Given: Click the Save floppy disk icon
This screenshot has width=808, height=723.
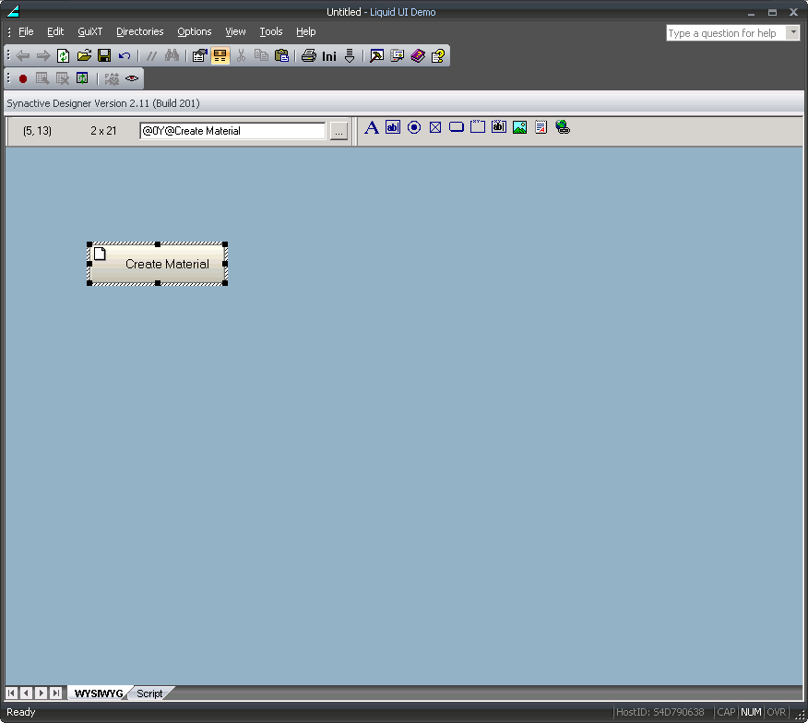Looking at the screenshot, I should coord(104,55).
